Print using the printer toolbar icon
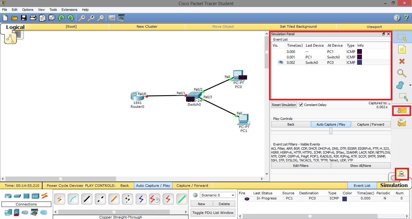This screenshot has width=412, height=219. pyautogui.click(x=33, y=18)
